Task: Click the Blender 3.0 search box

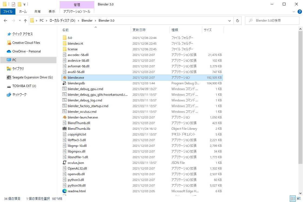Action: click(x=272, y=21)
